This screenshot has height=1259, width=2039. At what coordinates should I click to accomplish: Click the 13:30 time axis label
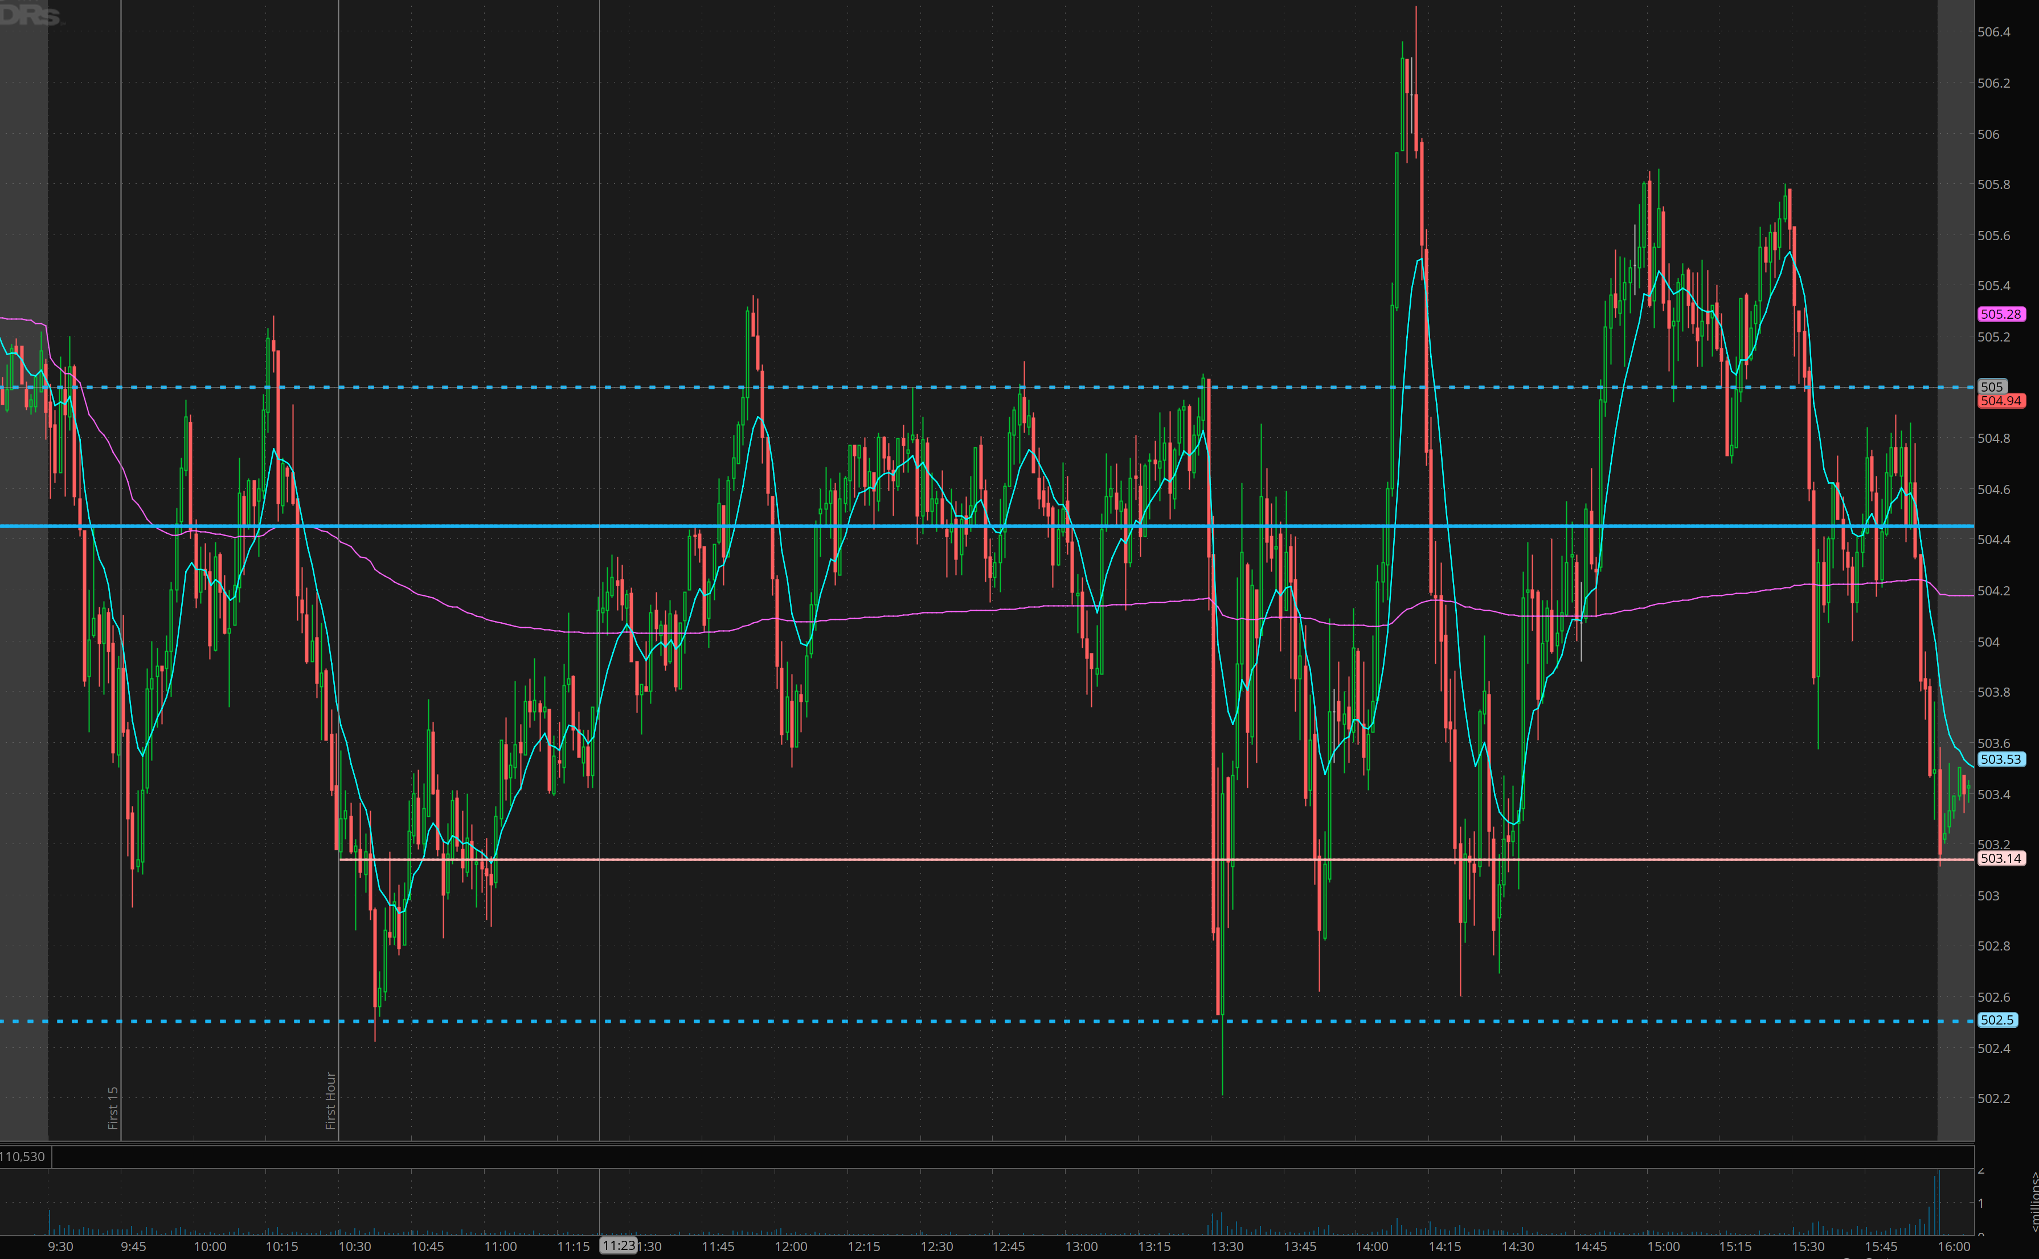(x=1227, y=1246)
